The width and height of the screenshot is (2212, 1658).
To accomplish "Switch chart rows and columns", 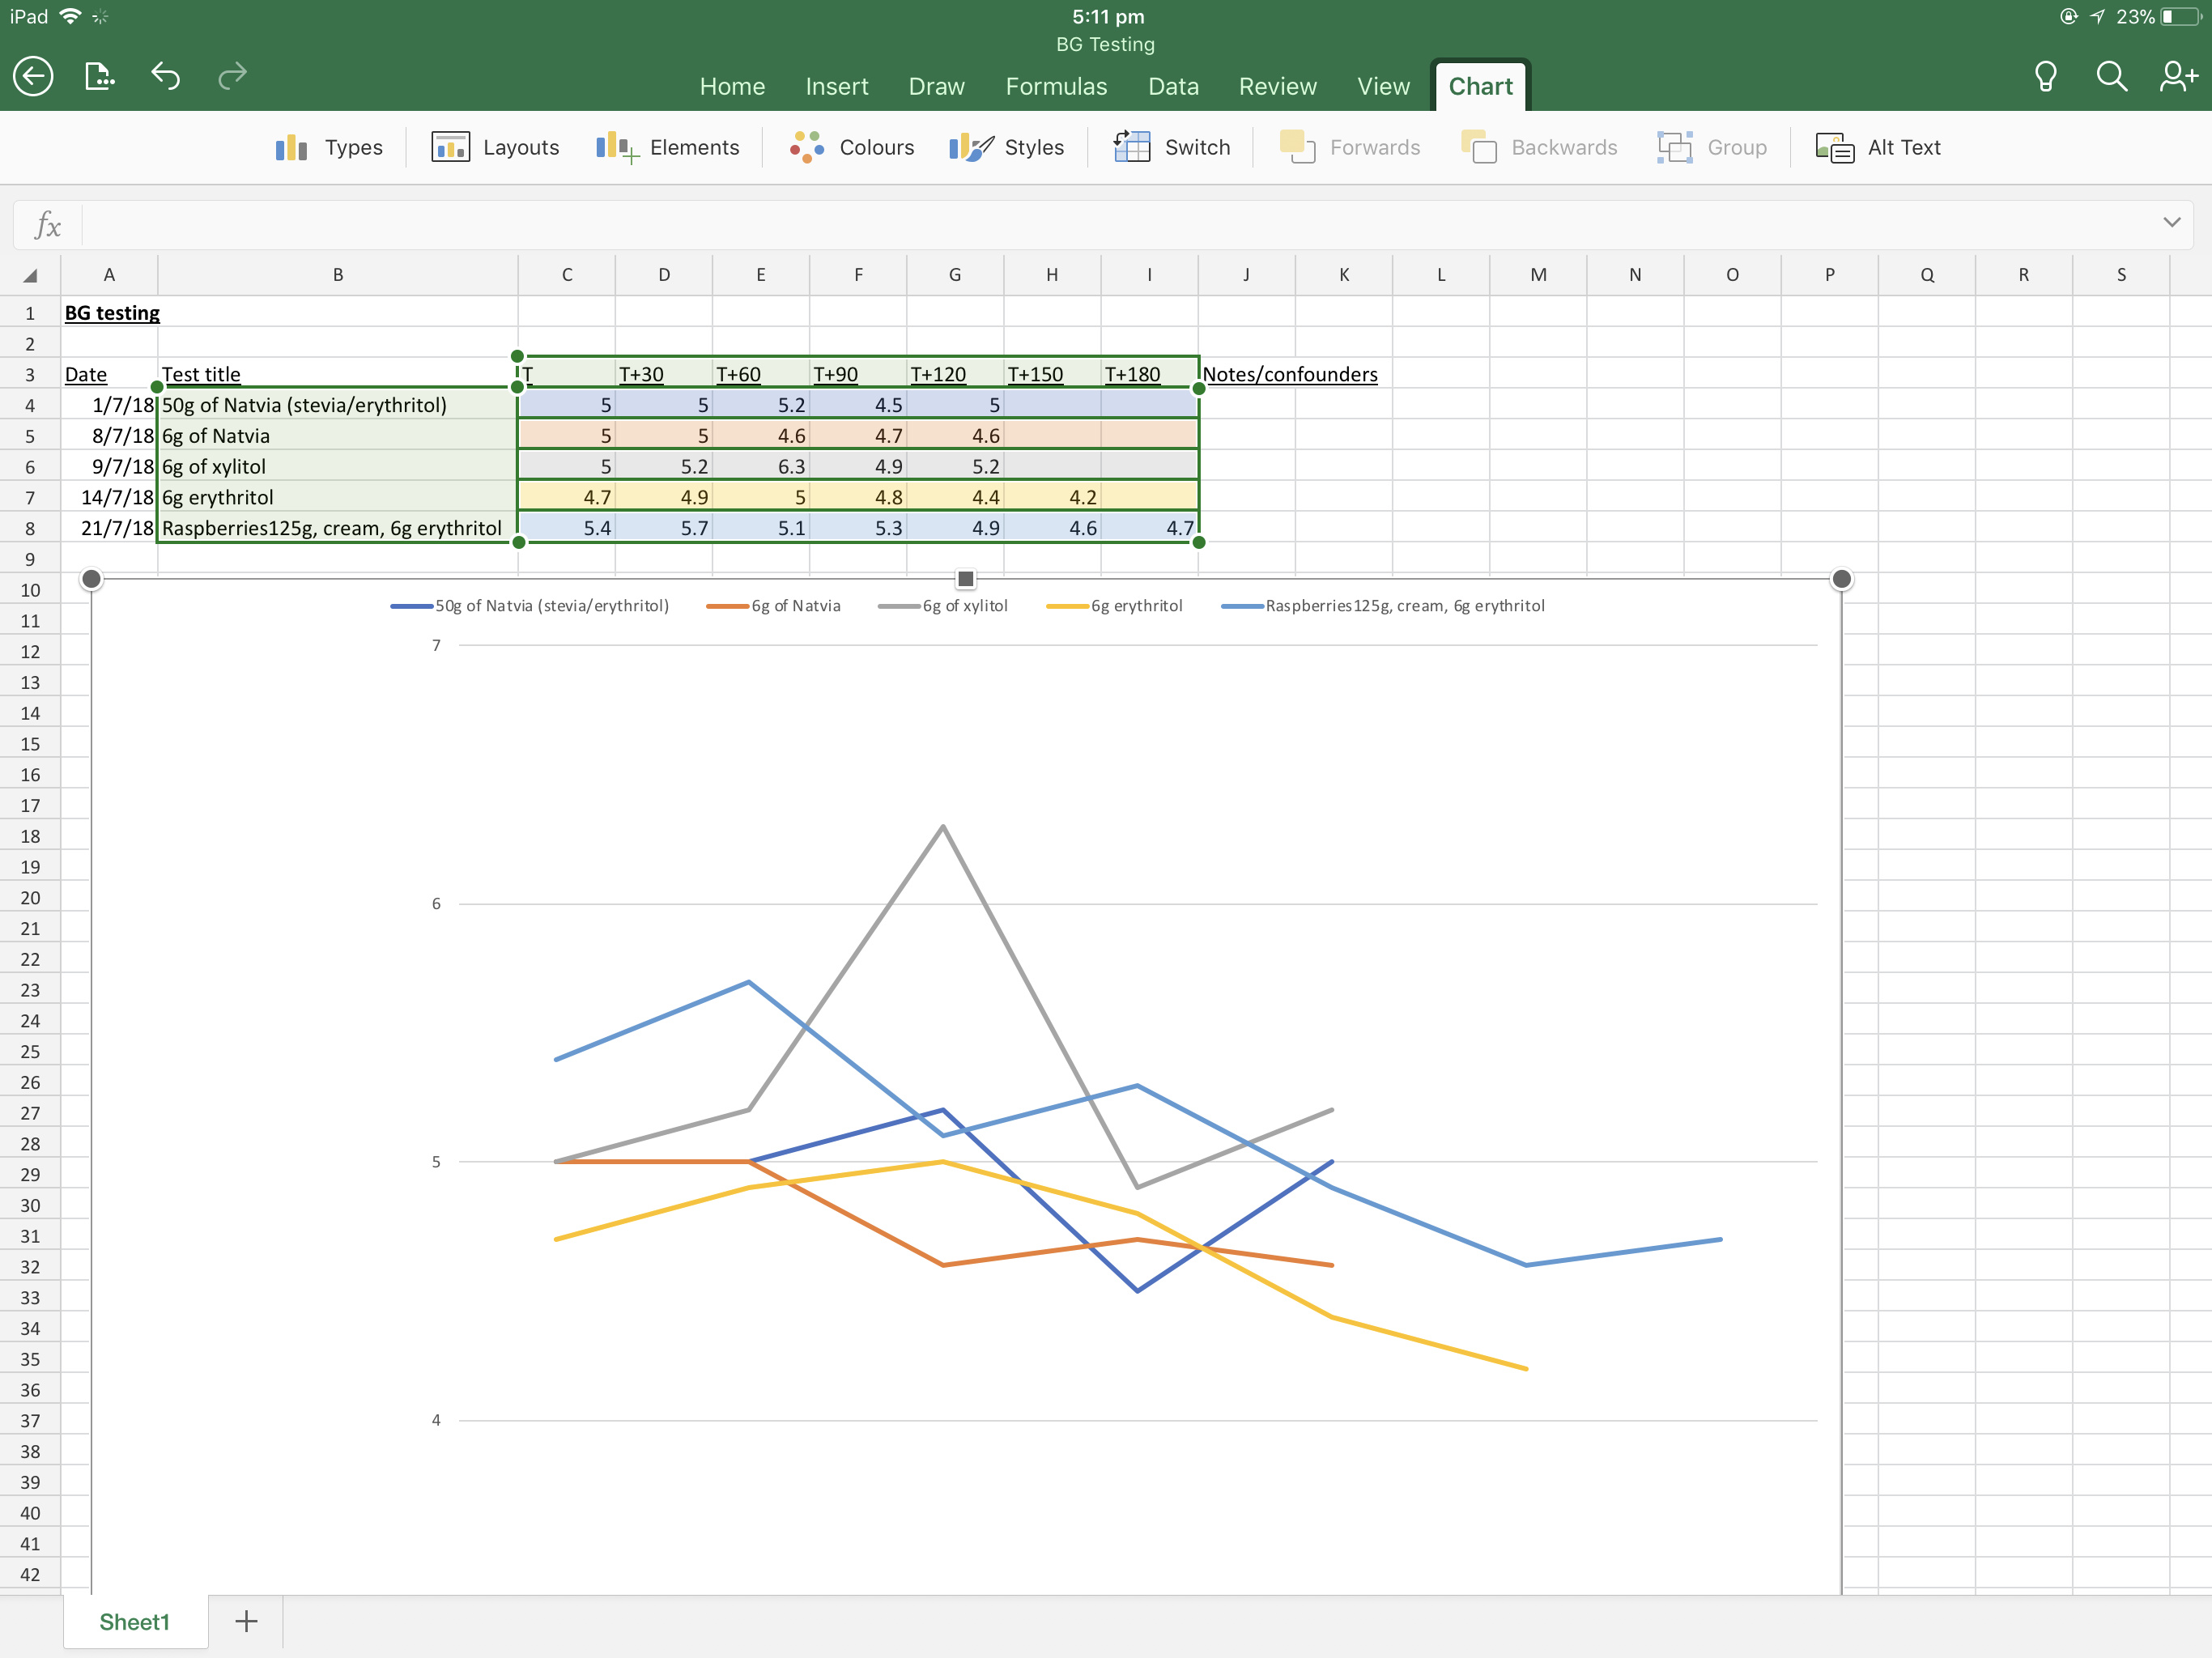I will (x=1171, y=148).
